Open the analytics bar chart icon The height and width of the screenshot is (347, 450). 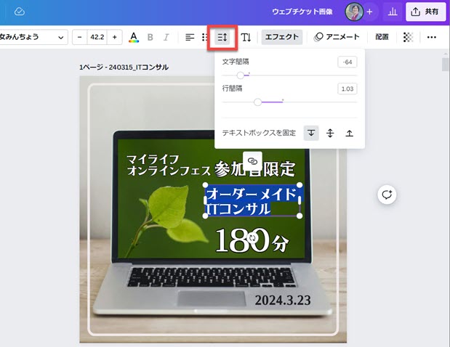click(x=393, y=12)
